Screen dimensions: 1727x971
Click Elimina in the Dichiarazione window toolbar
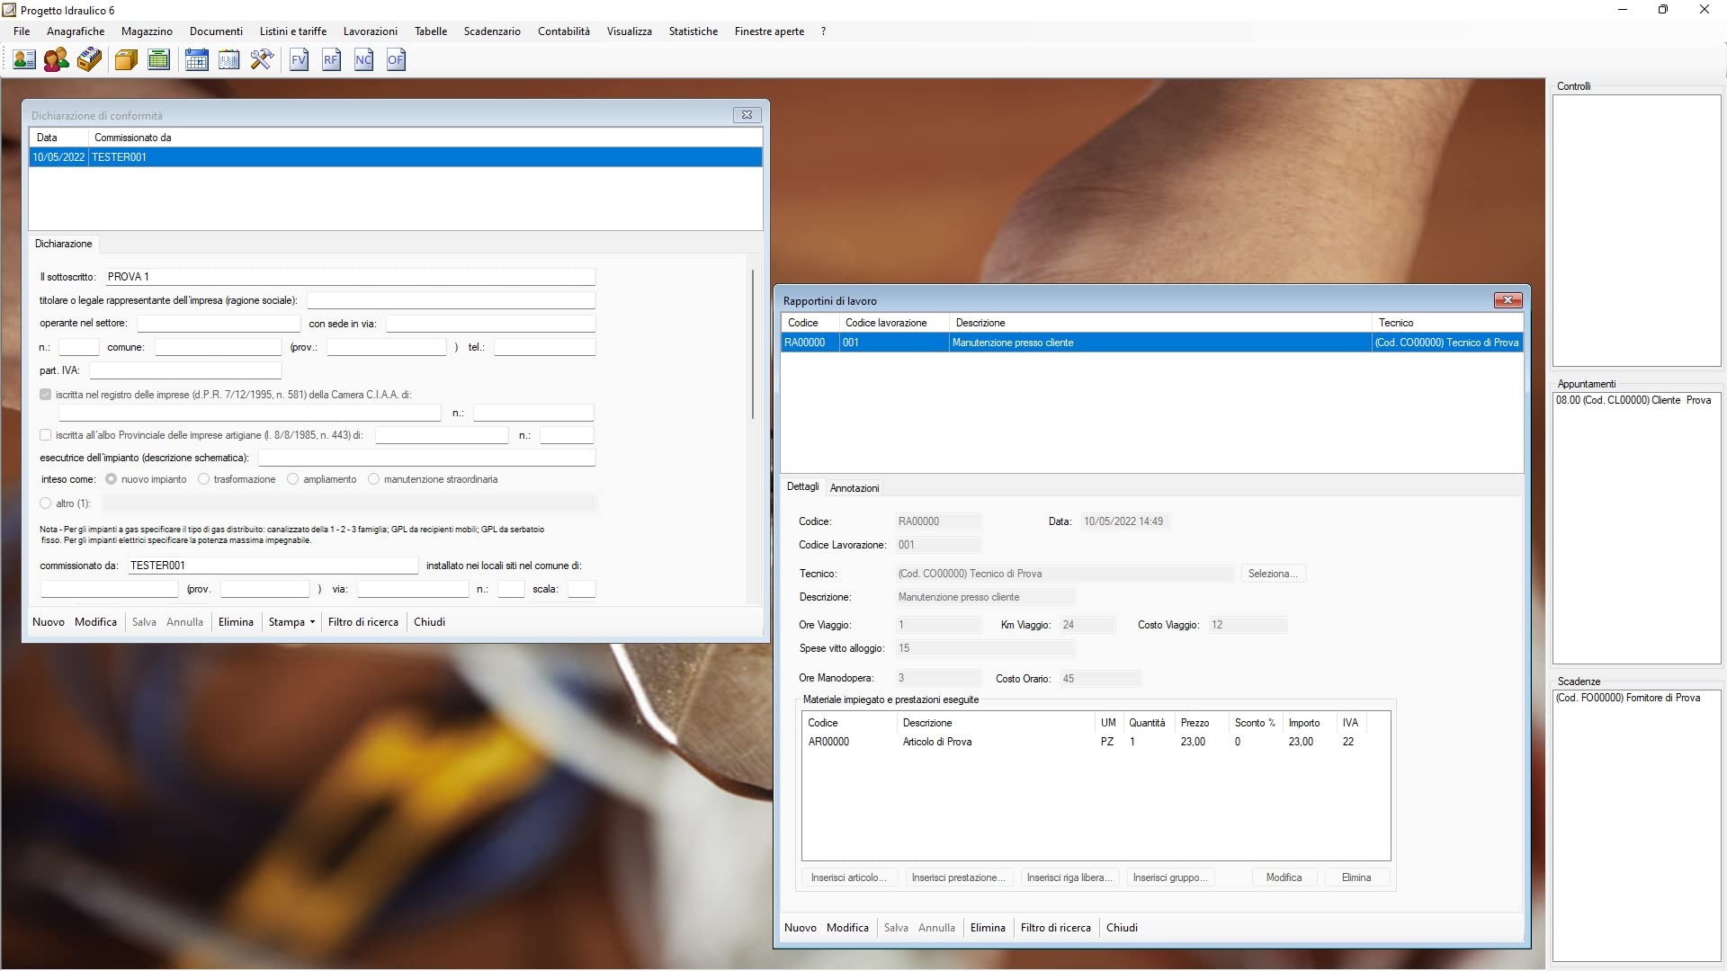pyautogui.click(x=236, y=622)
